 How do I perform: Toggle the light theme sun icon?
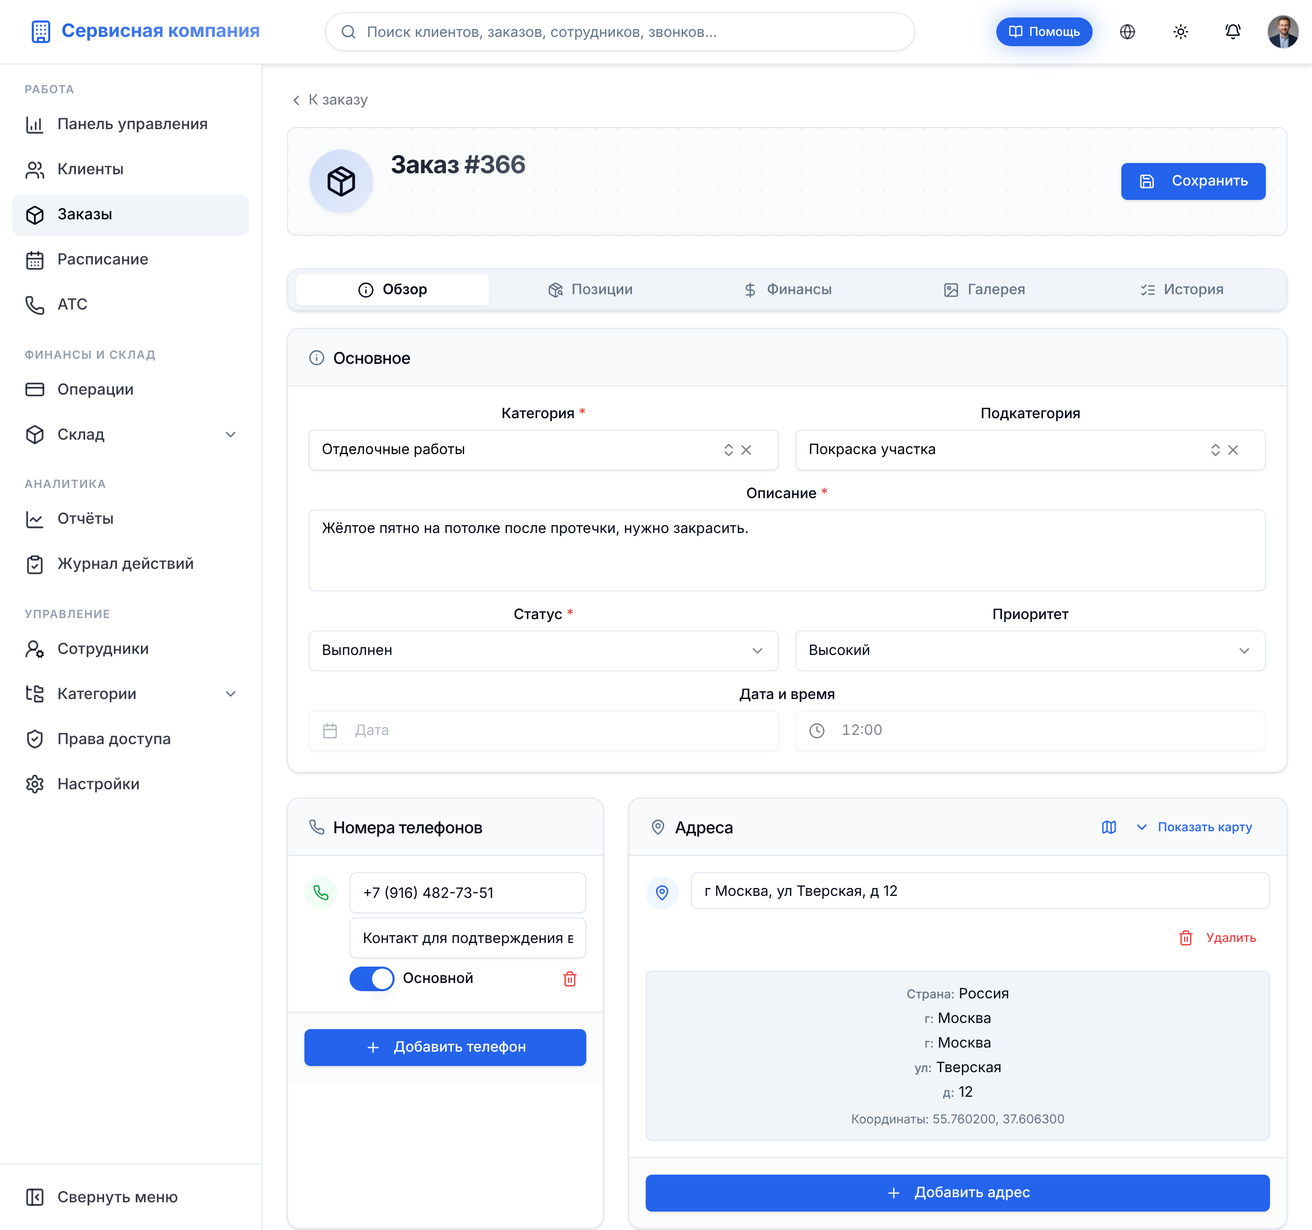[1180, 32]
